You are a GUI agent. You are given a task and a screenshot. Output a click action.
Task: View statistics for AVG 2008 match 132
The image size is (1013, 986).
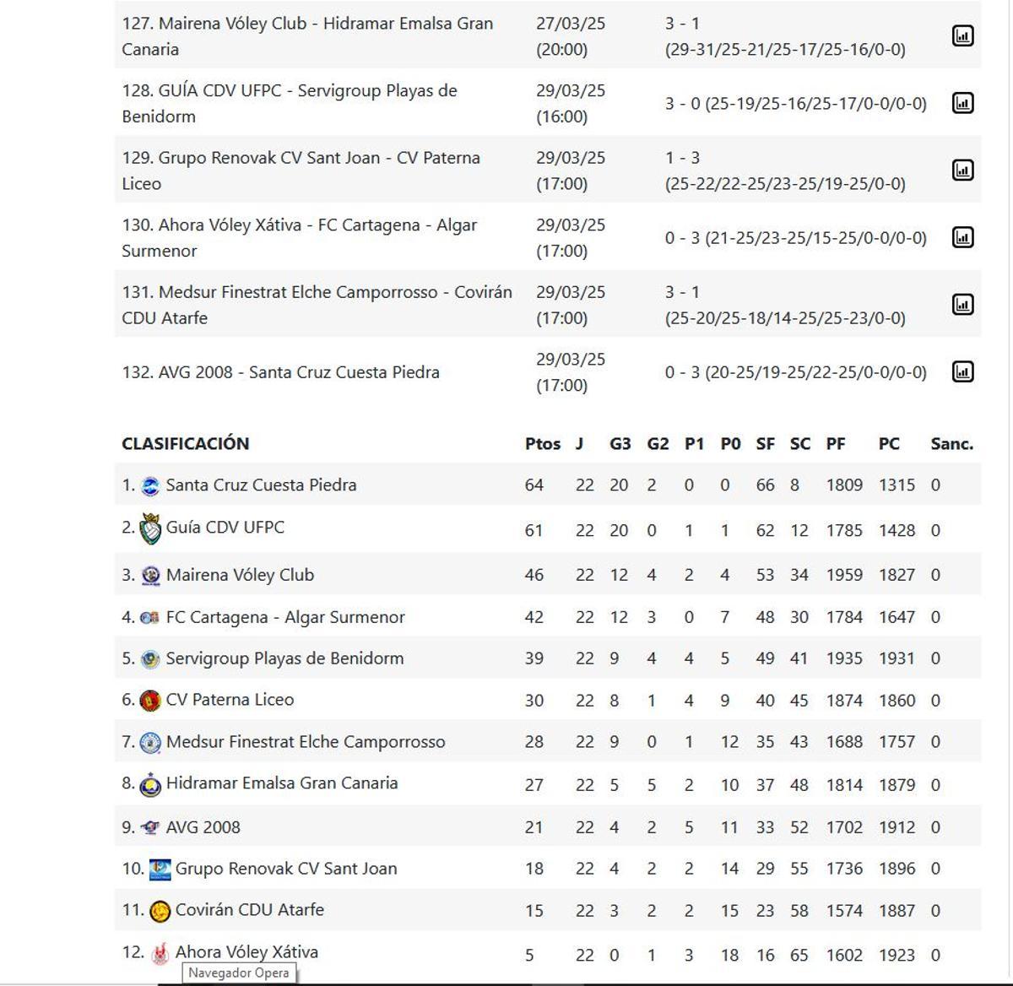pos(963,371)
